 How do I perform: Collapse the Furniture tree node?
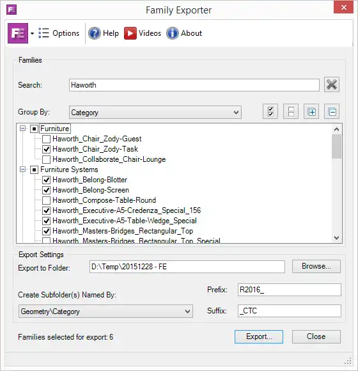point(23,129)
